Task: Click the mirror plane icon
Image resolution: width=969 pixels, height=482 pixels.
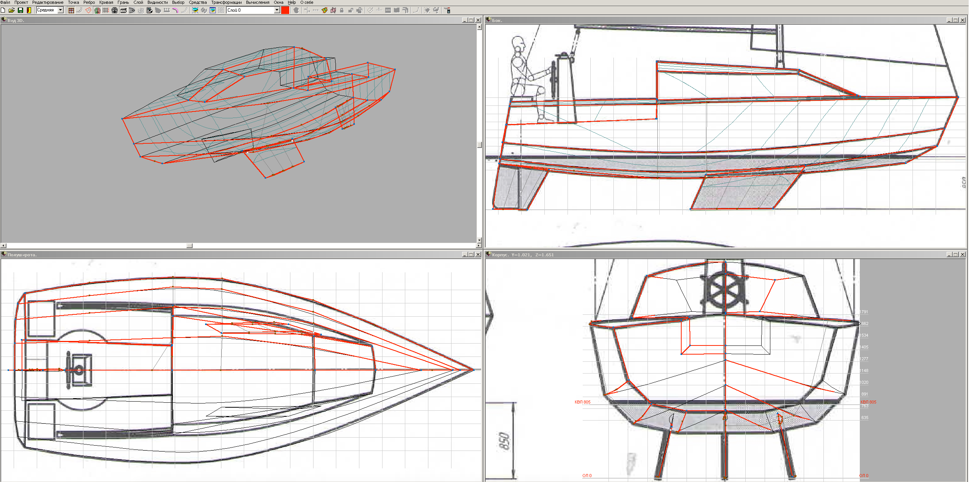Action: click(333, 10)
